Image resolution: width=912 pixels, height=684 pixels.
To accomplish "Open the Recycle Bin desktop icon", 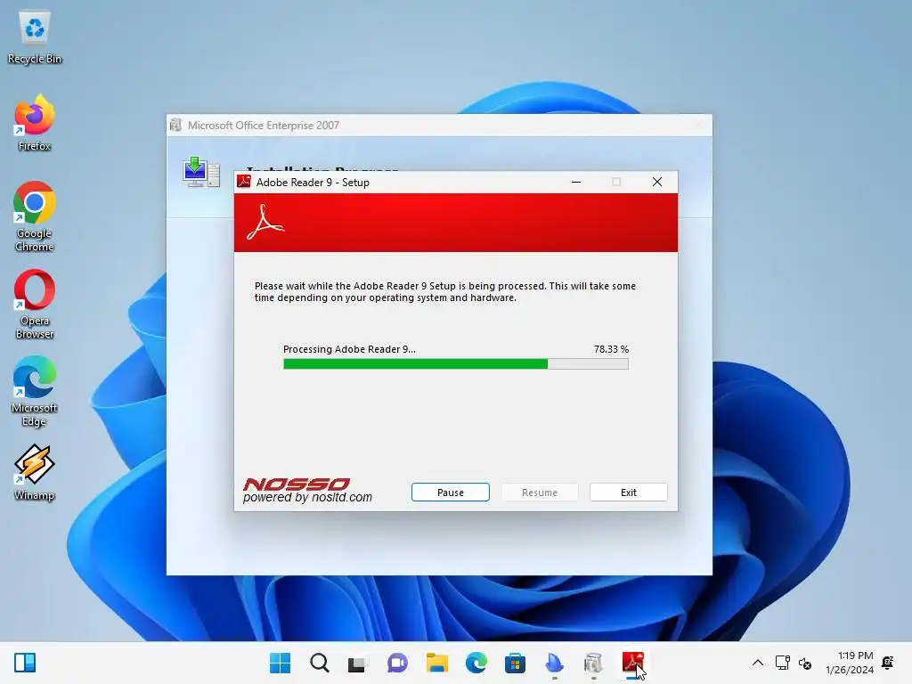I will [x=35, y=37].
